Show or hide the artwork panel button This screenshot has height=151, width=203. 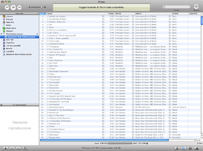tap(25, 148)
